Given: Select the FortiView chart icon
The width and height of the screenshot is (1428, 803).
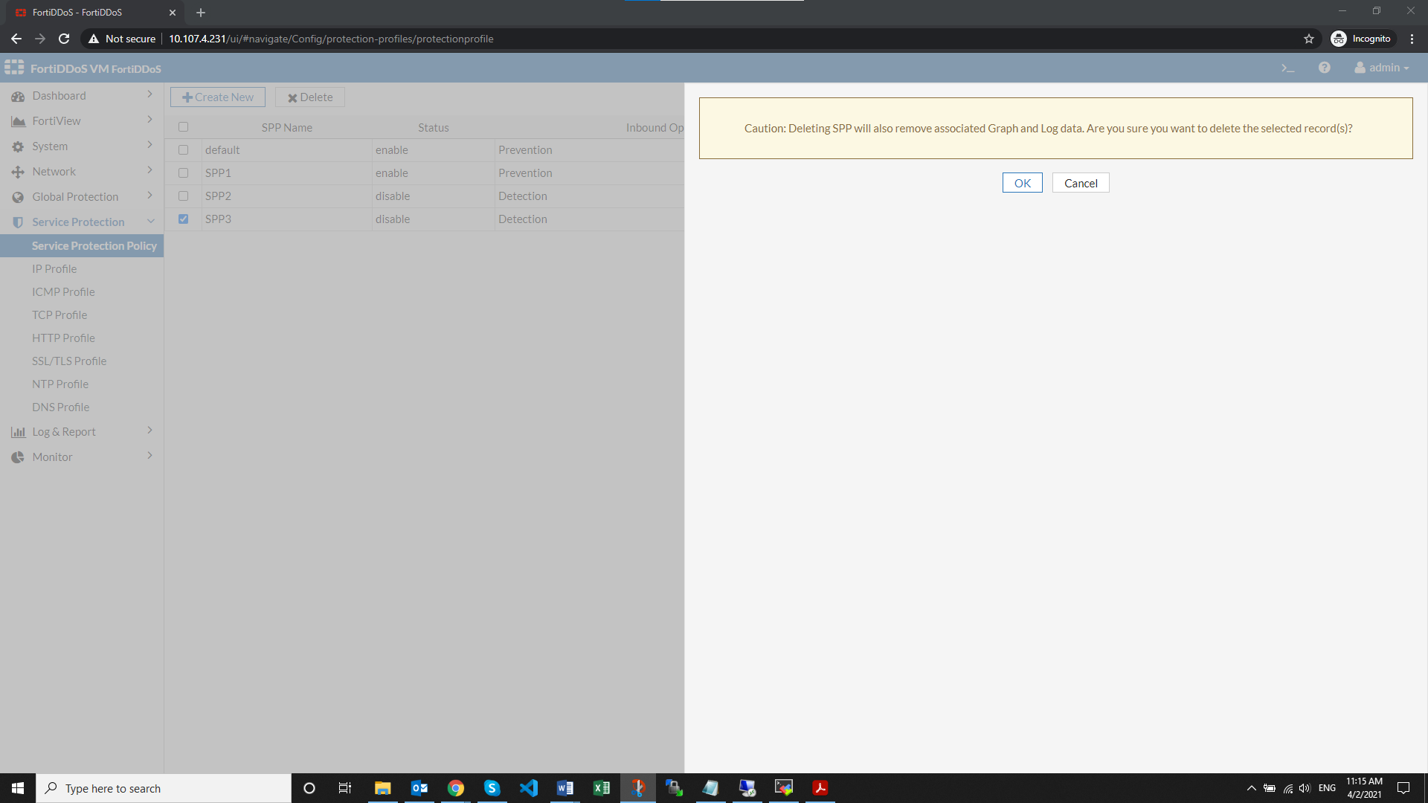Looking at the screenshot, I should [x=18, y=120].
